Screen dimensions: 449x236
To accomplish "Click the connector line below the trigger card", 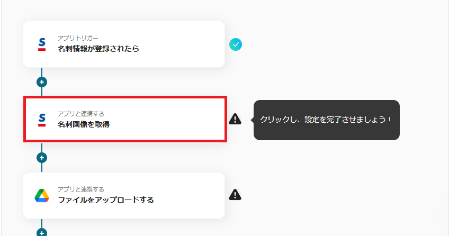I will (x=42, y=72).
